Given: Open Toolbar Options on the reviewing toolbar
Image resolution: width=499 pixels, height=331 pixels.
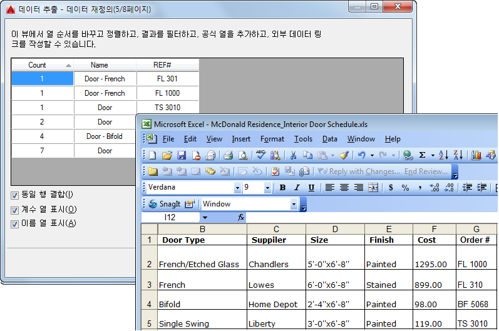Looking at the screenshot, I should [x=455, y=172].
